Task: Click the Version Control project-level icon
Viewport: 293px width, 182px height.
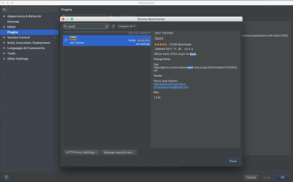Action: [55, 37]
